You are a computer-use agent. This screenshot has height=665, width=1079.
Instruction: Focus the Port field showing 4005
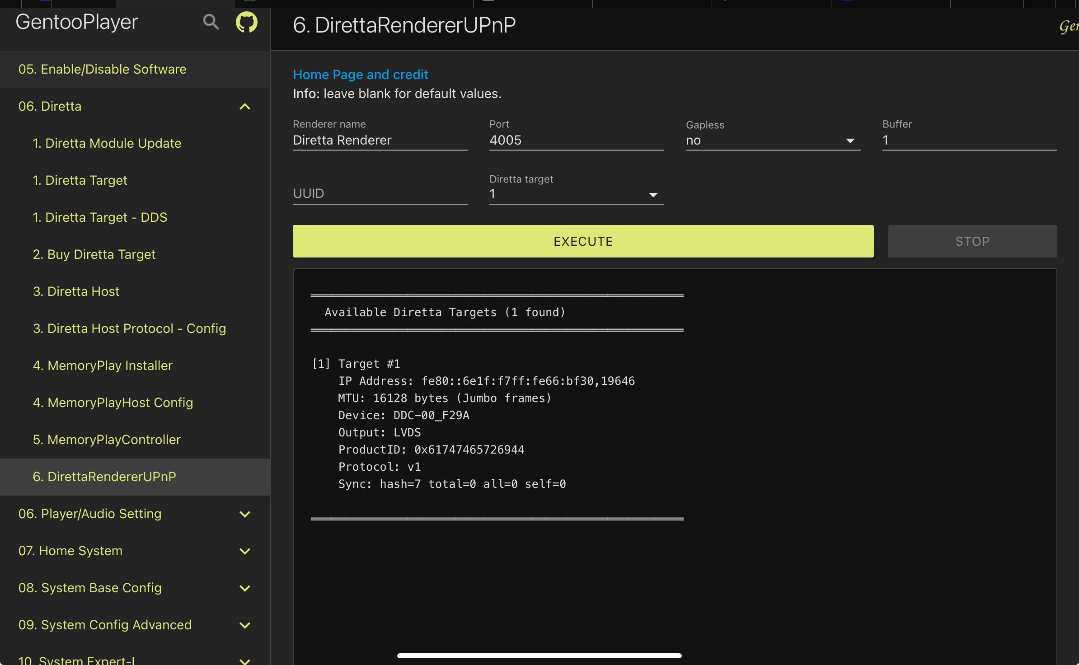(576, 140)
